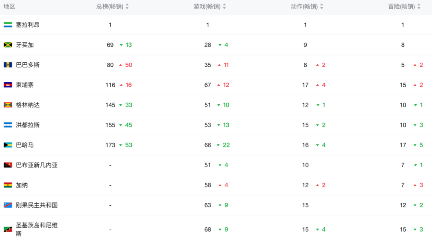
Task: Click the 地区 column header
Action: point(10,6)
